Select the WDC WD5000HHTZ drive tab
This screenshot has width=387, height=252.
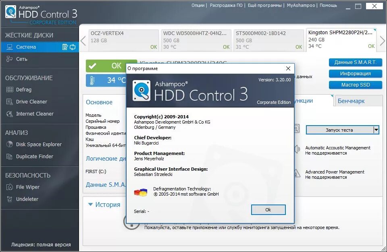[196, 40]
